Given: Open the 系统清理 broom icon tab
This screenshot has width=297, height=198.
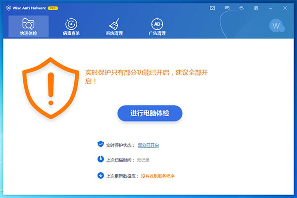Looking at the screenshot, I should pyautogui.click(x=114, y=27).
